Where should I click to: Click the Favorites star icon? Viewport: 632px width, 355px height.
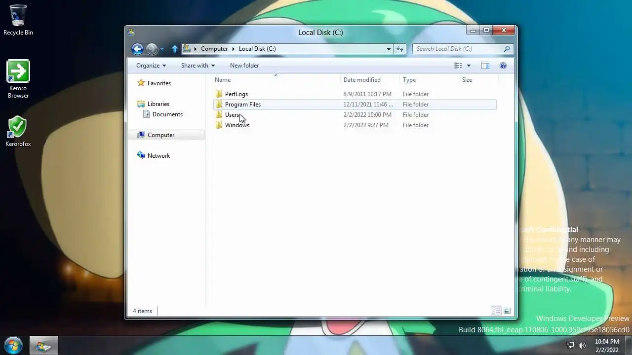point(141,83)
